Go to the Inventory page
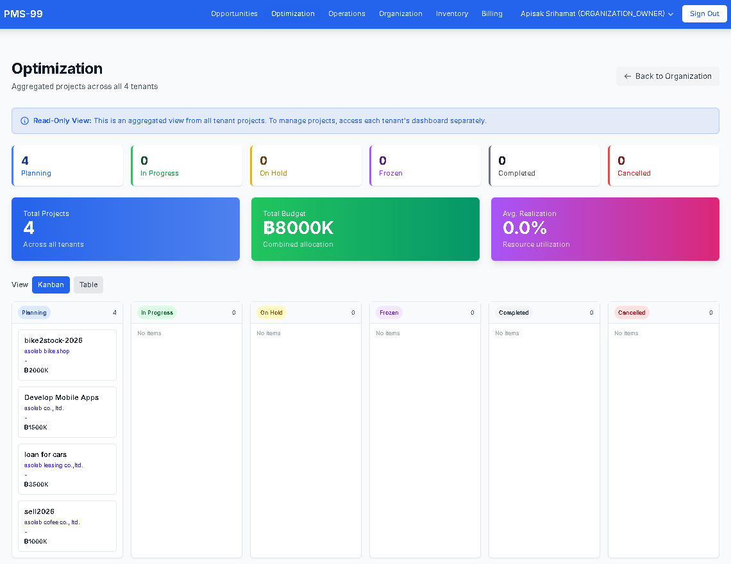Screen dimensions: 731x564 tap(451, 13)
